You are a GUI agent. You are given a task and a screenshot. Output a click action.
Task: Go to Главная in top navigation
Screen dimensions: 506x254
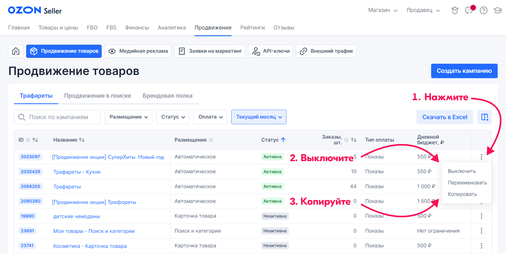(19, 28)
